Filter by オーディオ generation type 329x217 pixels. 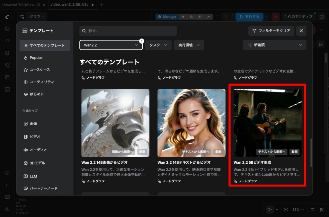38,150
